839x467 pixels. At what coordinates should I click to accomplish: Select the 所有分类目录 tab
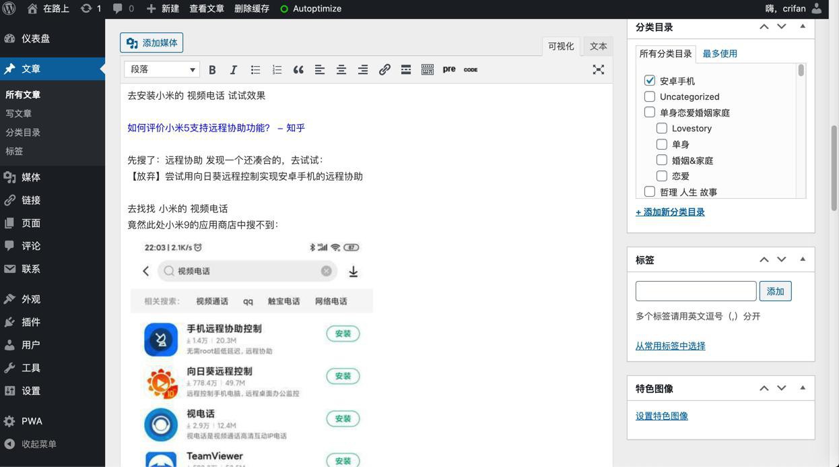(x=666, y=53)
